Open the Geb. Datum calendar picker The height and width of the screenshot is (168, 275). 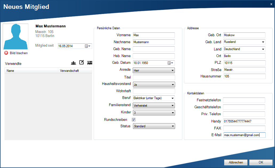coord(170,63)
